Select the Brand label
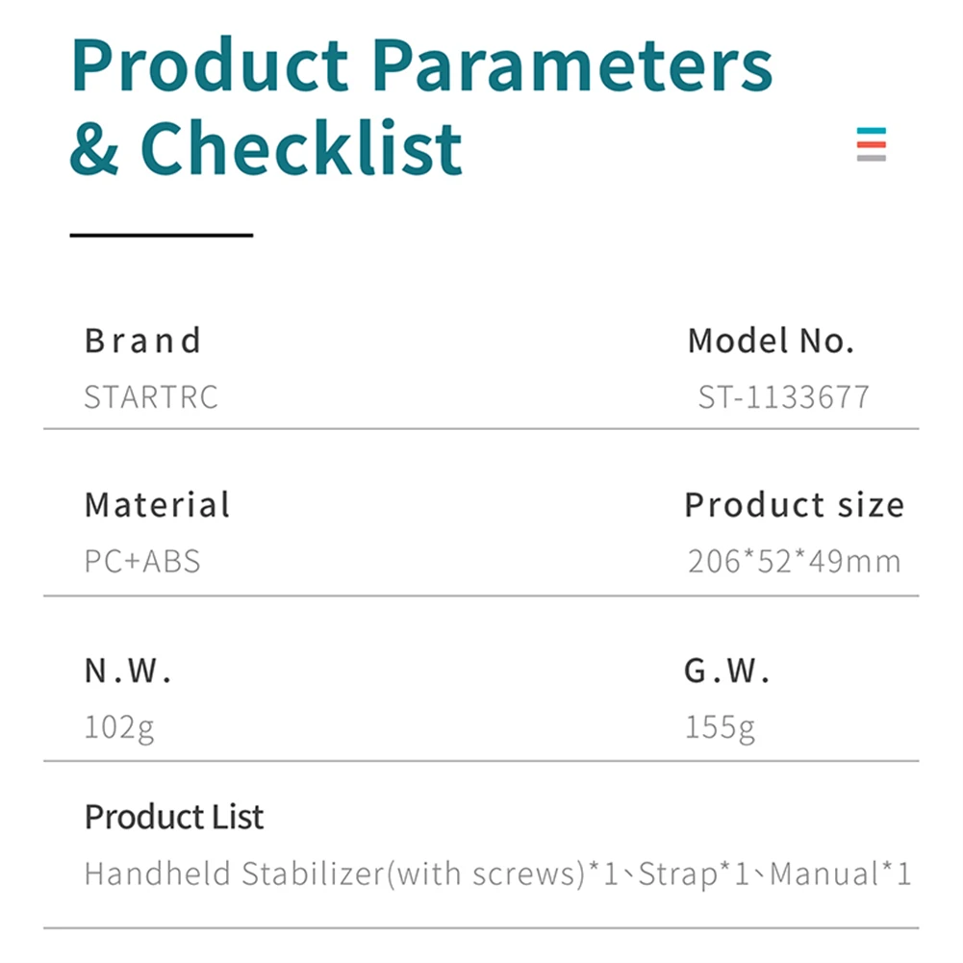Image resolution: width=963 pixels, height=963 pixels. point(142,341)
